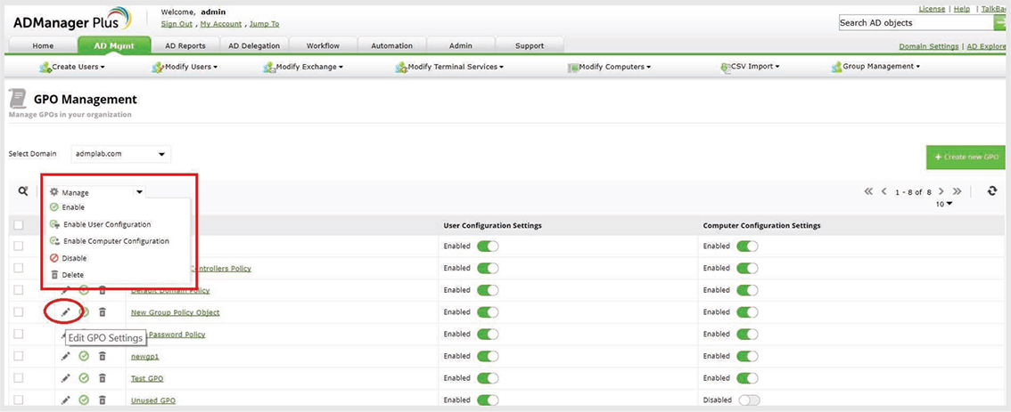1011x412 pixels.
Task: Edit settings for New Group Policy Object
Action: point(66,312)
